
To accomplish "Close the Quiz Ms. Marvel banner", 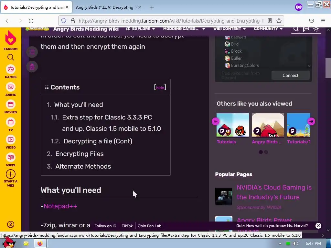I will pos(318,226).
